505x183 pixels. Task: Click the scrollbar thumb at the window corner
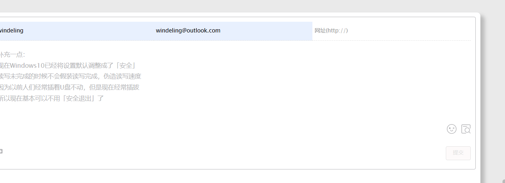[x=504, y=181]
